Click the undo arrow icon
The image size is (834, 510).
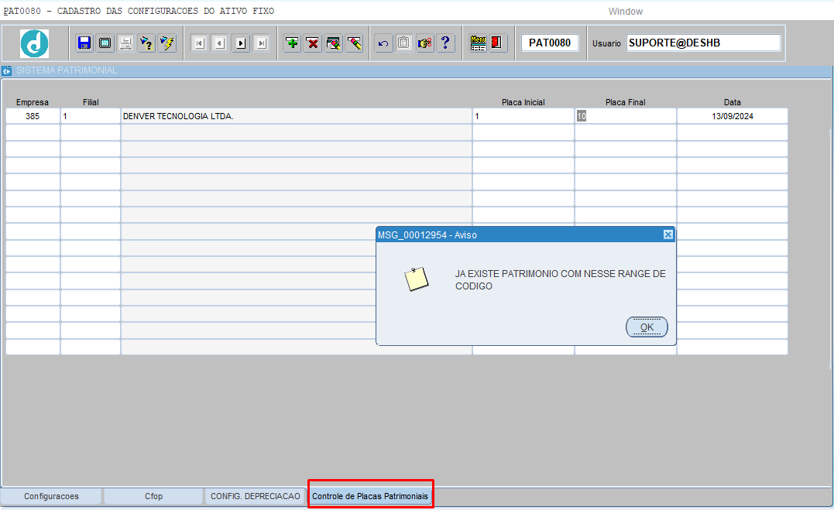pos(383,43)
